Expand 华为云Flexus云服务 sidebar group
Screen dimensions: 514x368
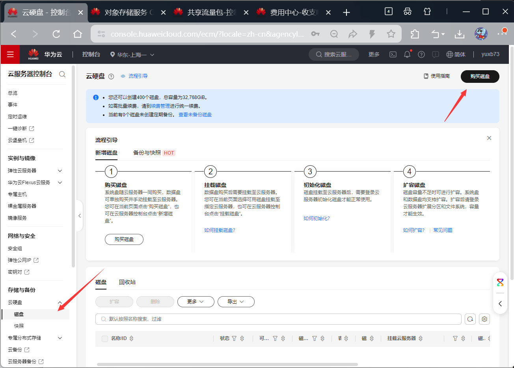pyautogui.click(x=60, y=183)
